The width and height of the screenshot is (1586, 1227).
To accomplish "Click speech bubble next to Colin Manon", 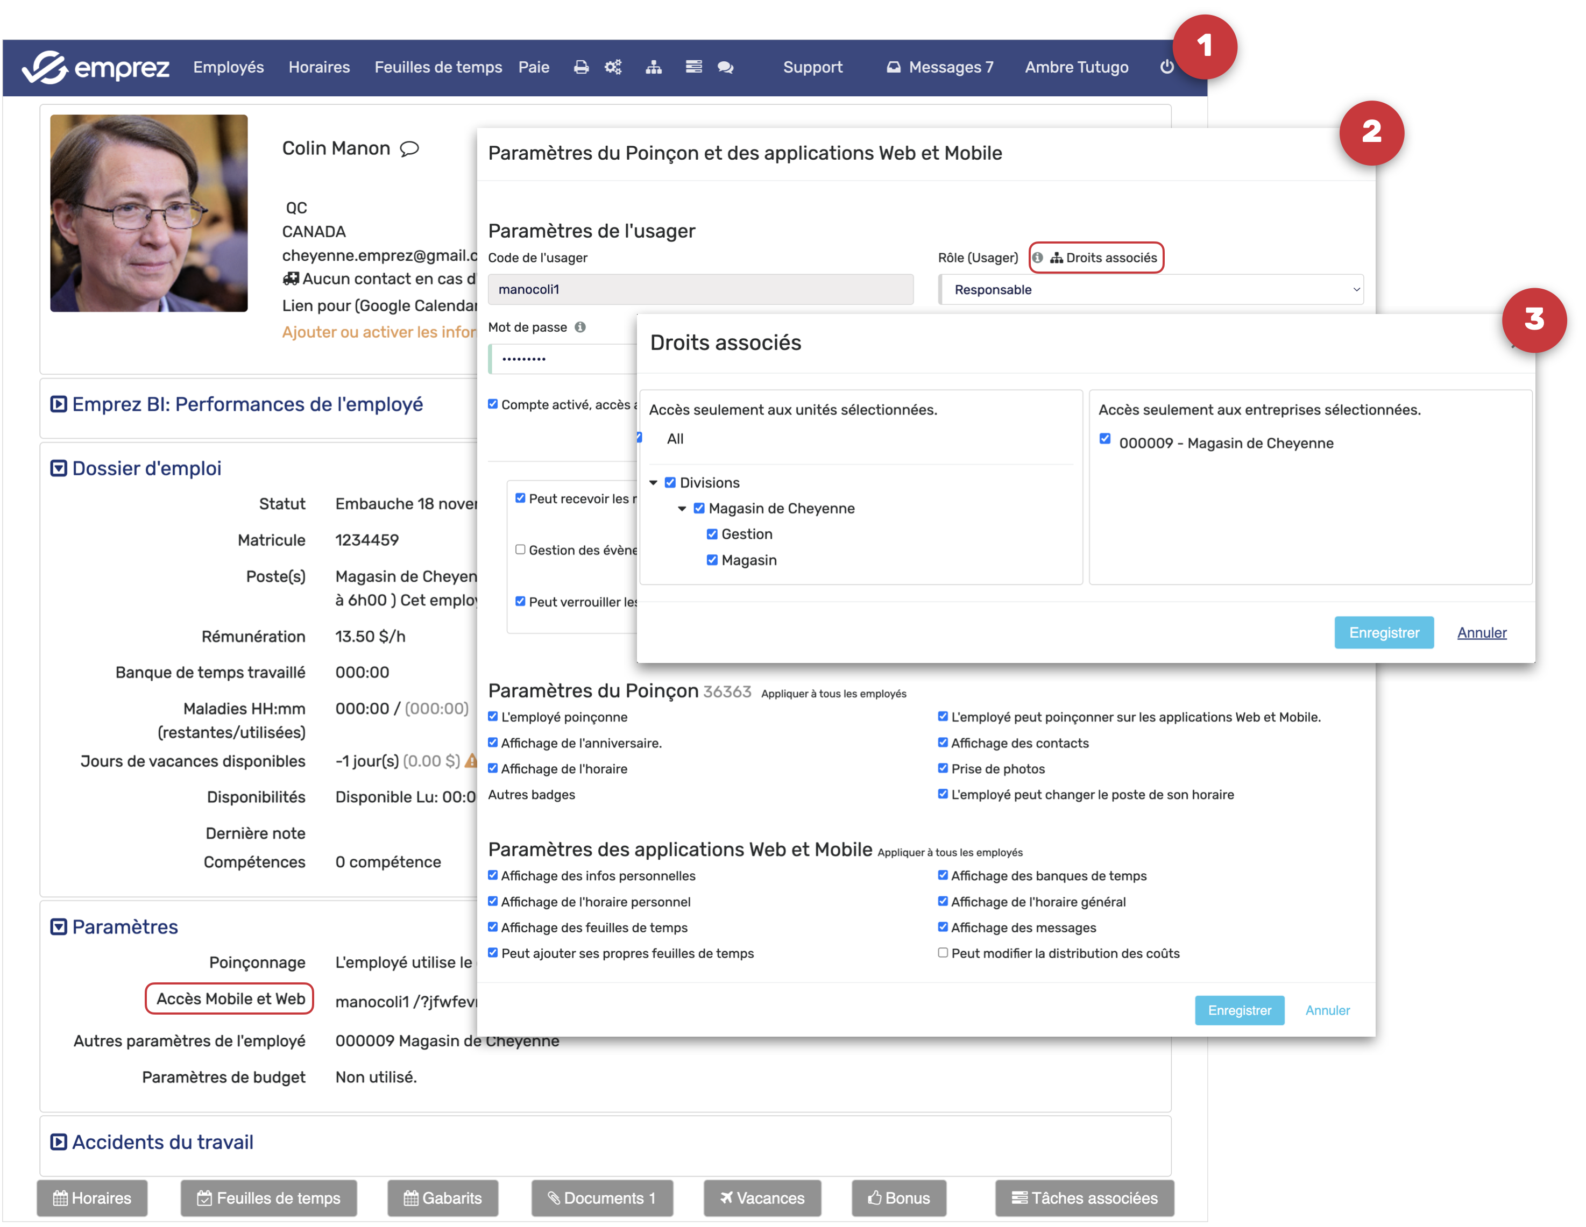I will click(409, 149).
